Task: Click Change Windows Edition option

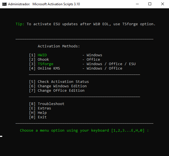Action: [x=58, y=86]
